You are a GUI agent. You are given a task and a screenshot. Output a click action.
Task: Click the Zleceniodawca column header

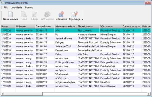(x=88, y=26)
